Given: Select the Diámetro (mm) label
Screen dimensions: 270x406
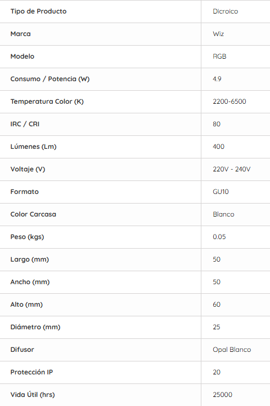Looking at the screenshot, I should (35, 327).
